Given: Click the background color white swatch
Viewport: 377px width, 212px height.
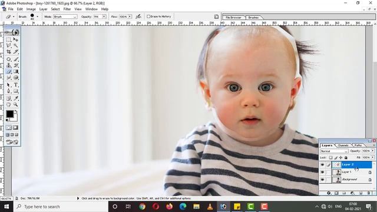Looking at the screenshot, I should (x=15, y=118).
